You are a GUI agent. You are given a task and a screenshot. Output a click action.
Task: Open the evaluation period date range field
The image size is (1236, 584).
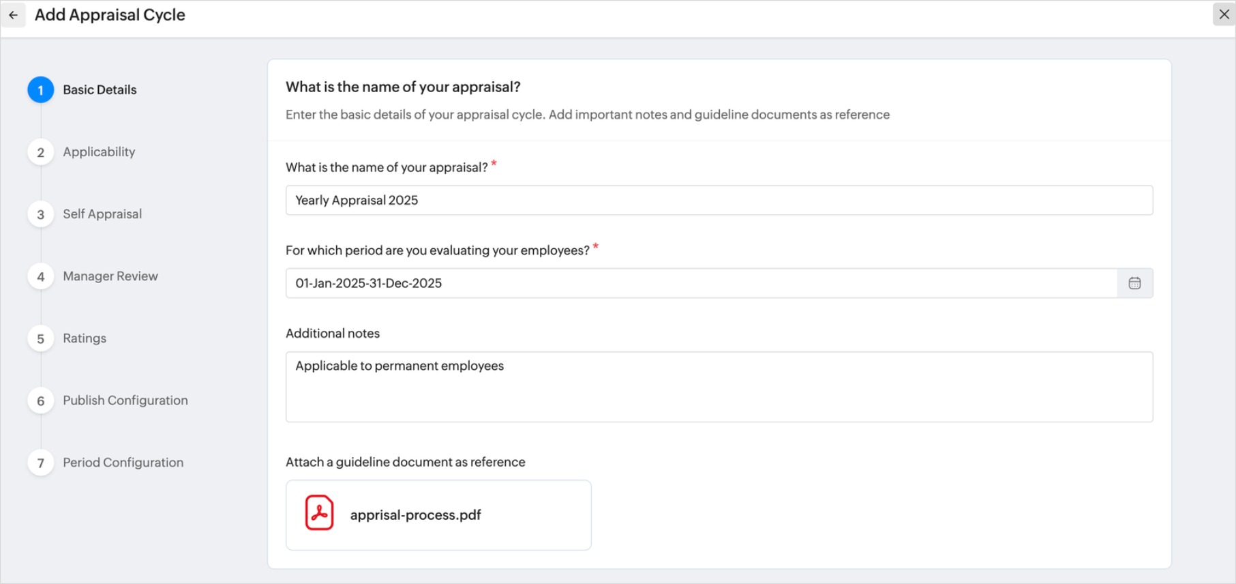coord(701,283)
